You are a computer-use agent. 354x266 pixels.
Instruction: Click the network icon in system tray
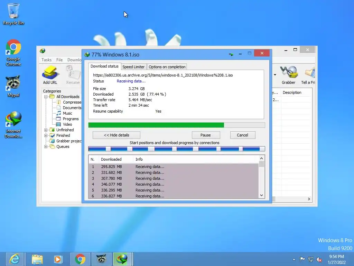(x=311, y=259)
